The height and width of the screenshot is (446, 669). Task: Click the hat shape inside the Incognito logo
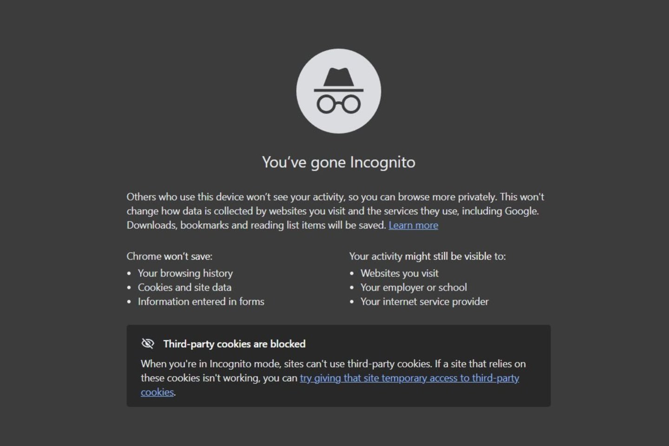(x=339, y=78)
